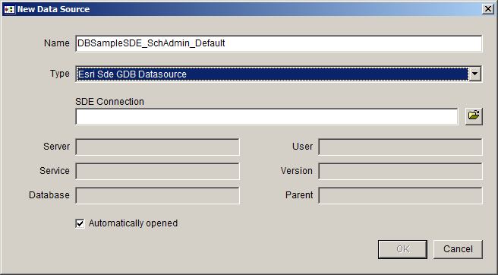Viewport: 498px width, 275px height.
Task: Click the "Type" label
Action: [x=60, y=74]
